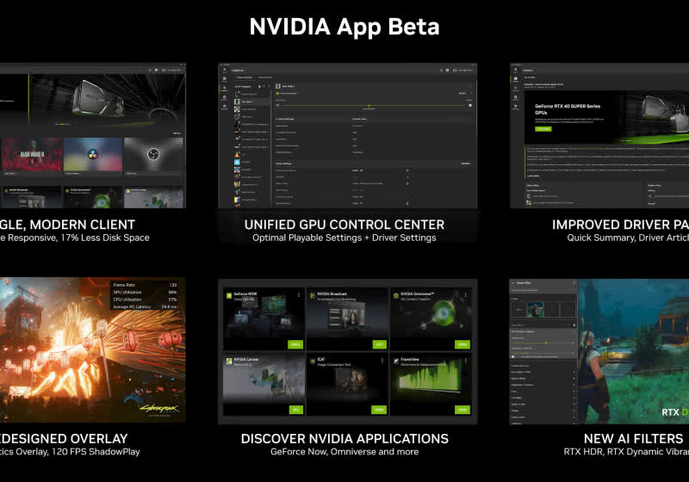Screen dimensions: 689x482
Task: Get the NVIDIA Broadcast app
Action: click(379, 344)
